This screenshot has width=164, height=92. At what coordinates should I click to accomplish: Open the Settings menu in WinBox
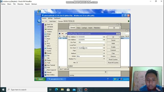[50, 18]
